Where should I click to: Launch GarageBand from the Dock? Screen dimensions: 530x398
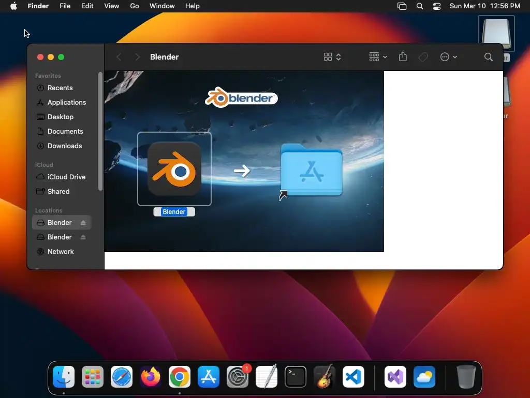(x=325, y=377)
